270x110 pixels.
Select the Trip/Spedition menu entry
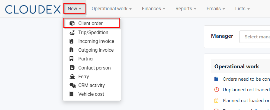(92, 32)
